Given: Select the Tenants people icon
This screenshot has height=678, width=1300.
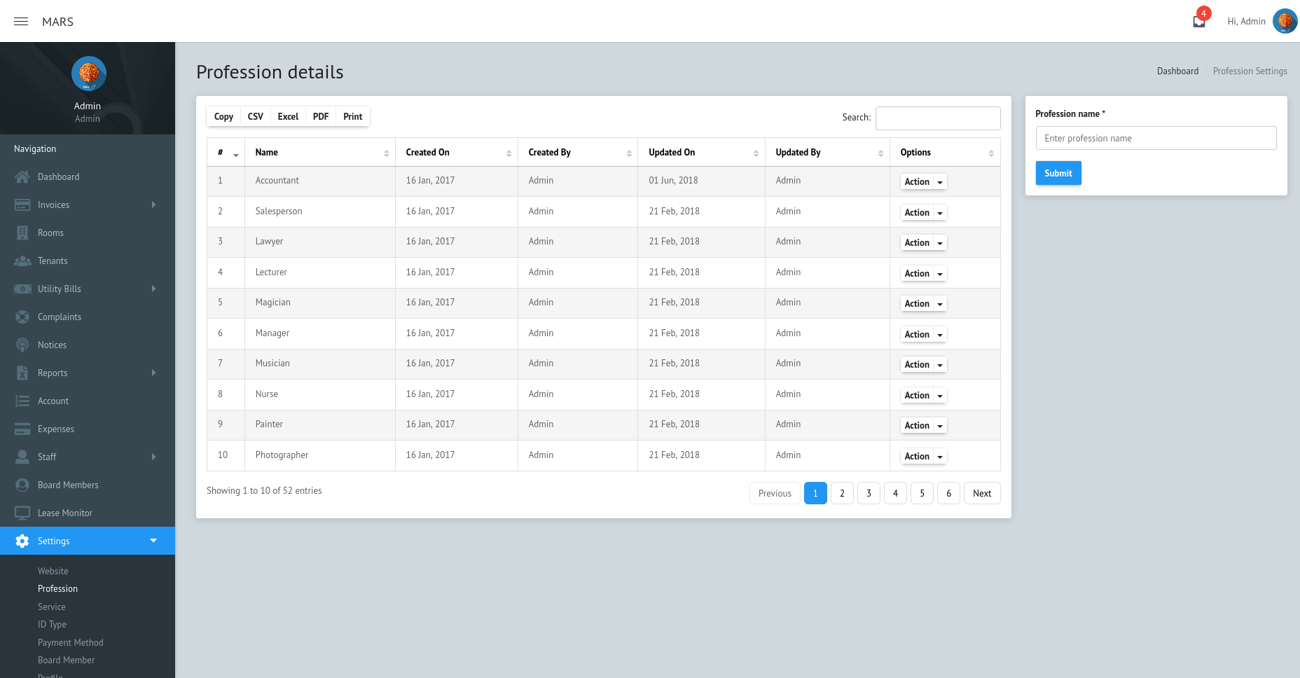Looking at the screenshot, I should tap(22, 261).
